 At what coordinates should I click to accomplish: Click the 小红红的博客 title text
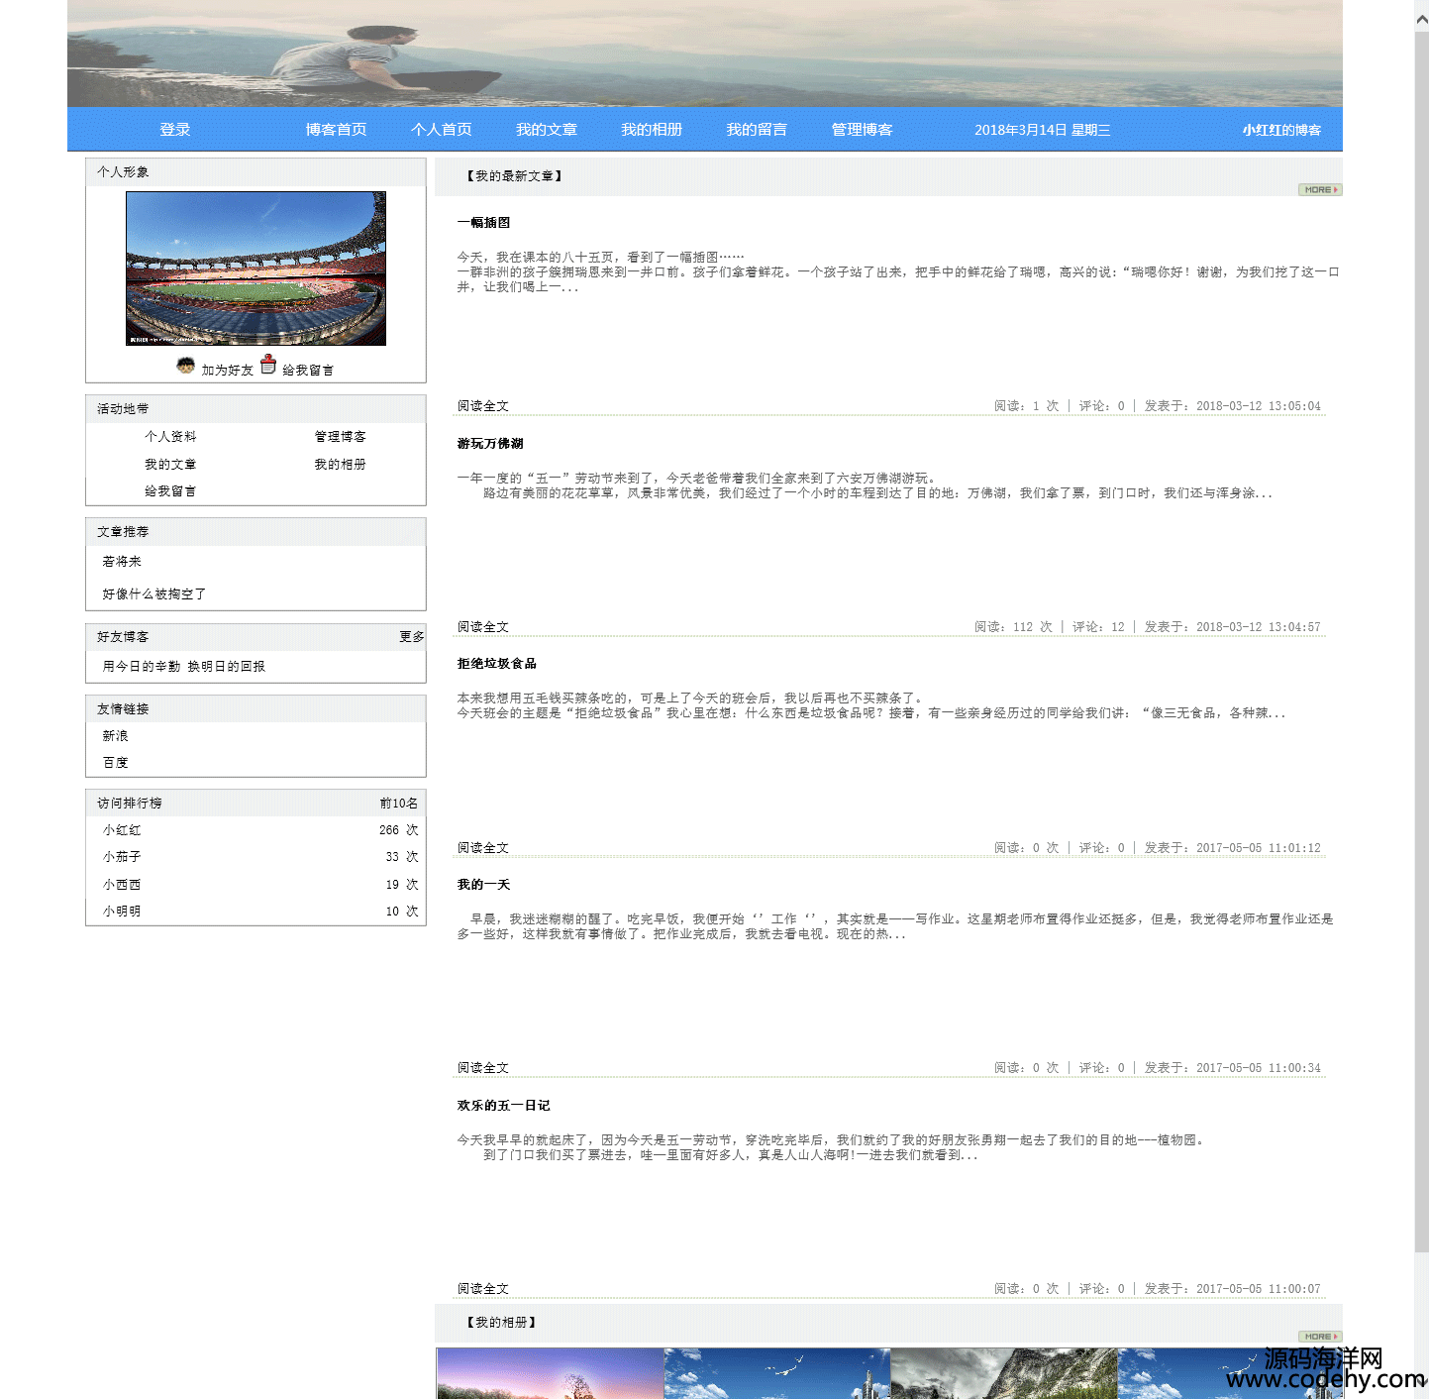[1282, 130]
